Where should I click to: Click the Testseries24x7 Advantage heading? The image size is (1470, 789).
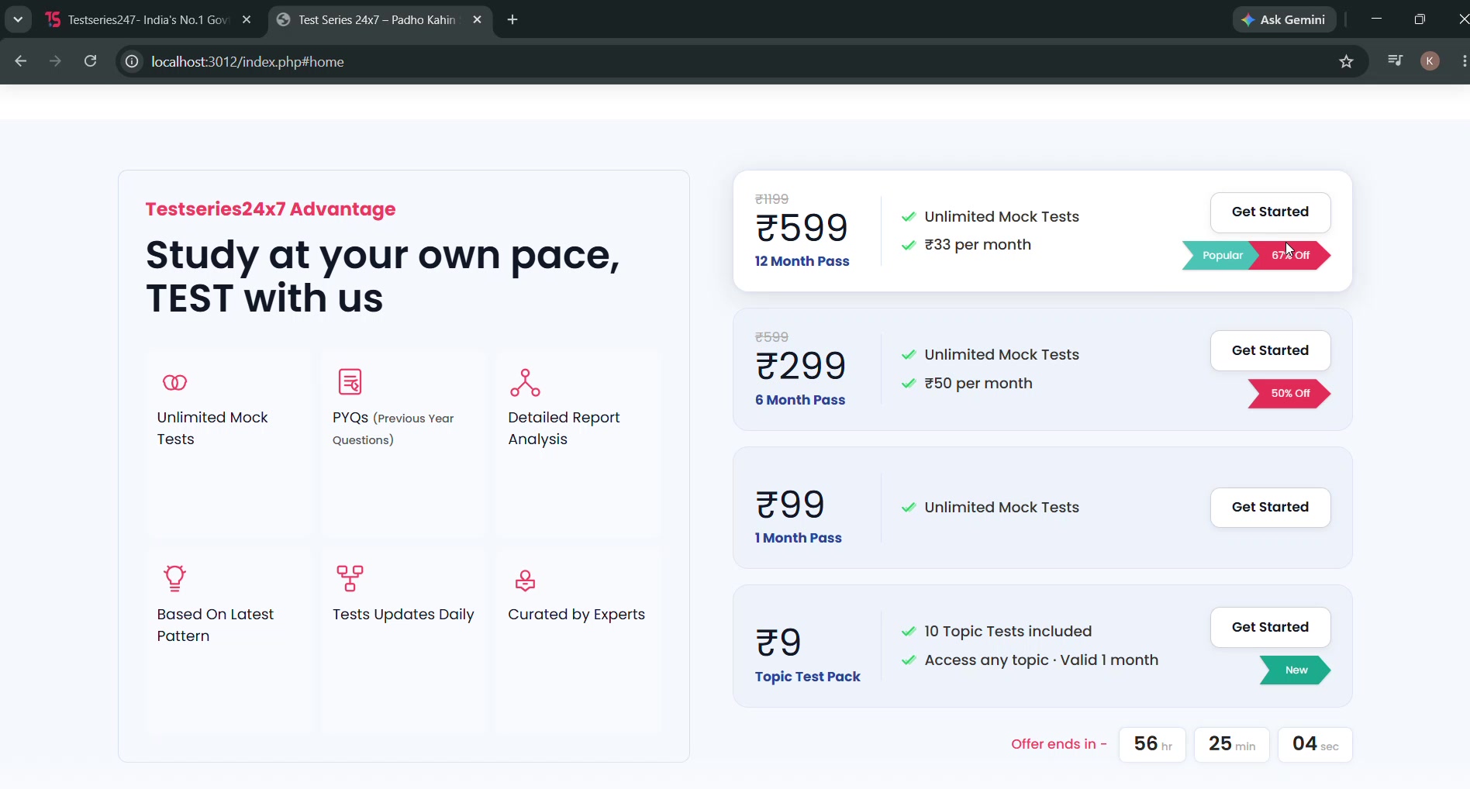271,209
